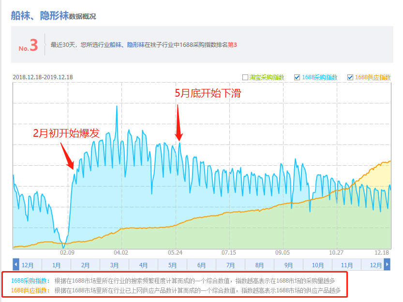403x302 pixels.
Task: Click the 02.09 date label on the x-axis
Action: [x=67, y=253]
